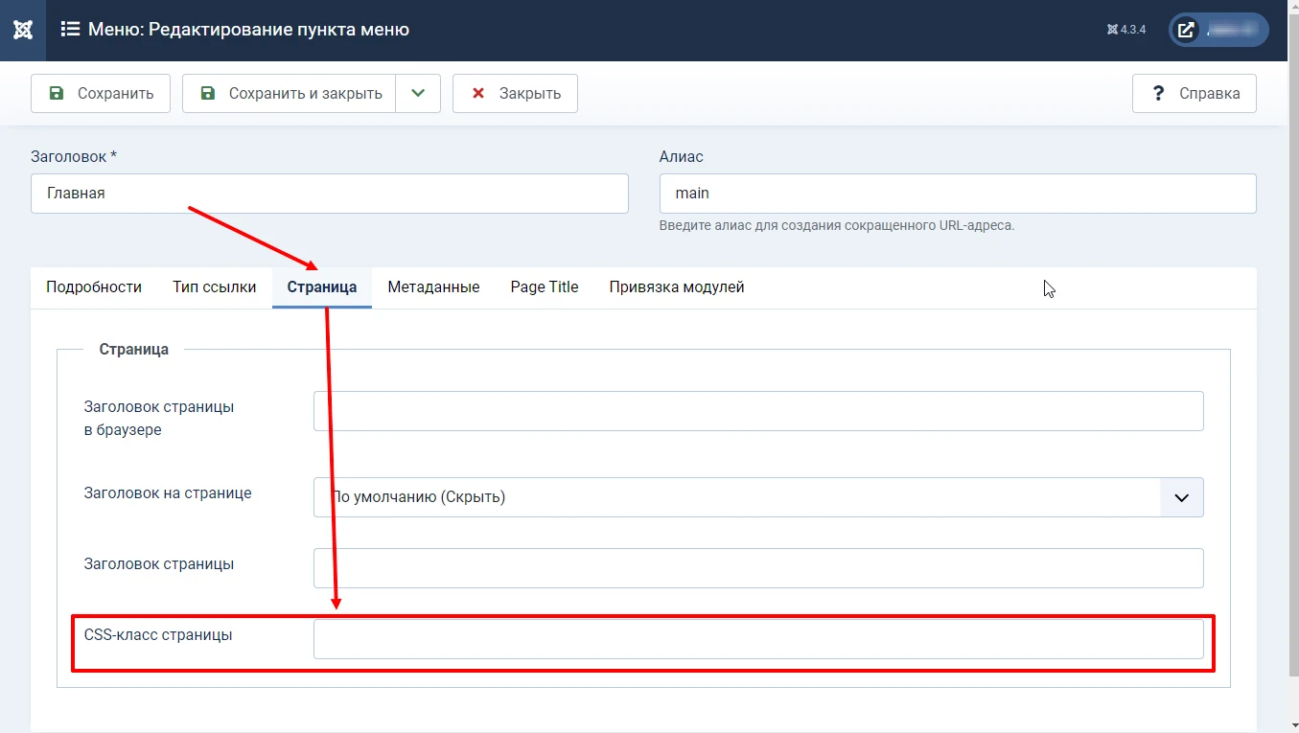Expand the dropdown arrow next to Сохранить и закрыть

(x=419, y=93)
